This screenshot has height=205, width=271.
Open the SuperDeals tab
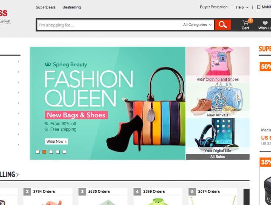[45, 7]
